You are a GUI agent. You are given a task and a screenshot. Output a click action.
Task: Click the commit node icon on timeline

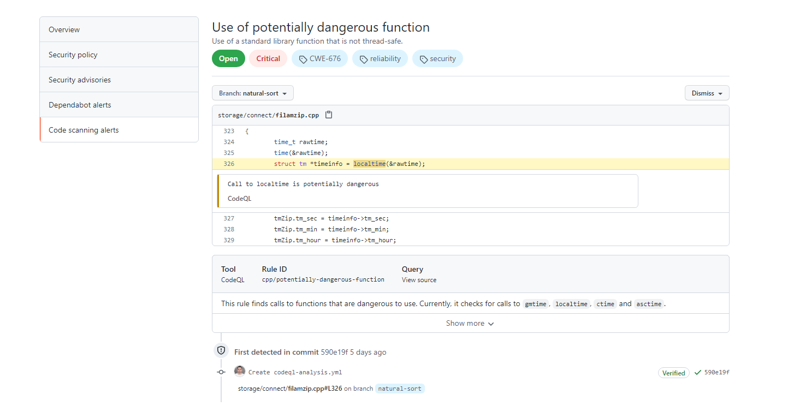click(221, 372)
